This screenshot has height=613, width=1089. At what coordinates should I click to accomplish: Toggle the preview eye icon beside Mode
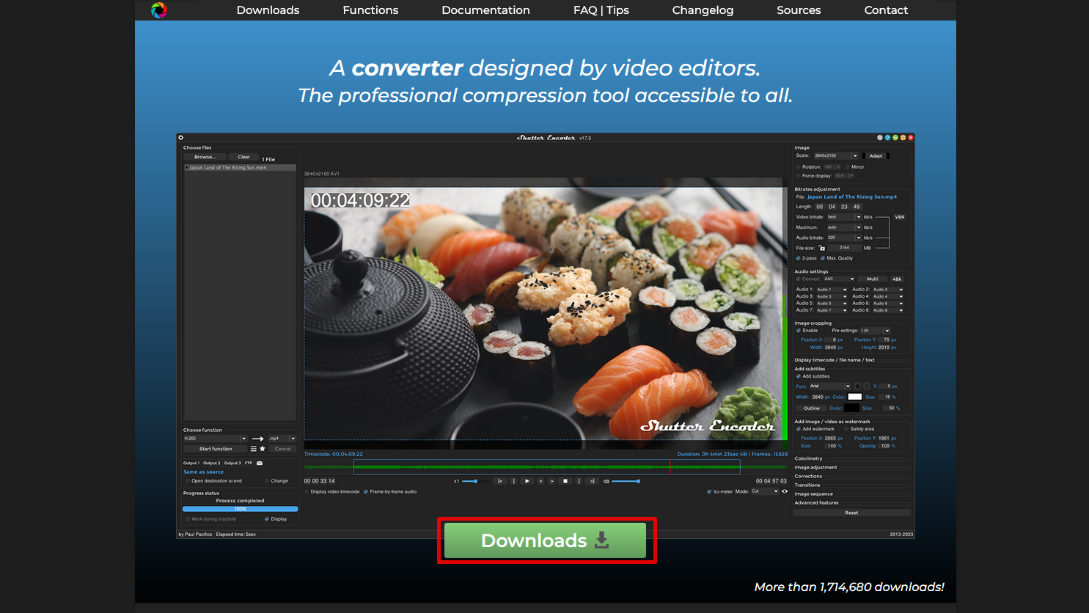[x=785, y=491]
